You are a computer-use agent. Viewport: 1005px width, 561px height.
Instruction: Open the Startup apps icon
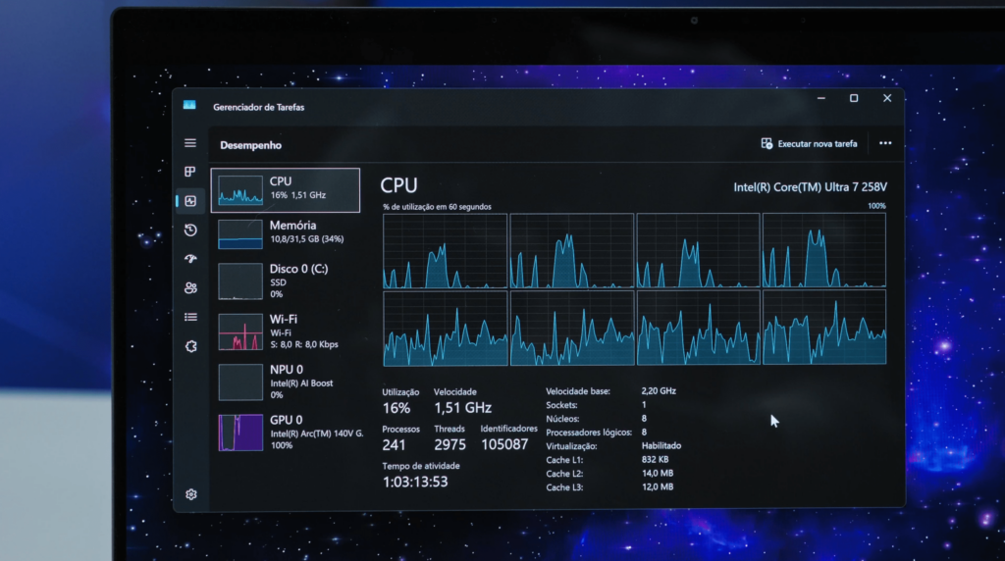[190, 259]
